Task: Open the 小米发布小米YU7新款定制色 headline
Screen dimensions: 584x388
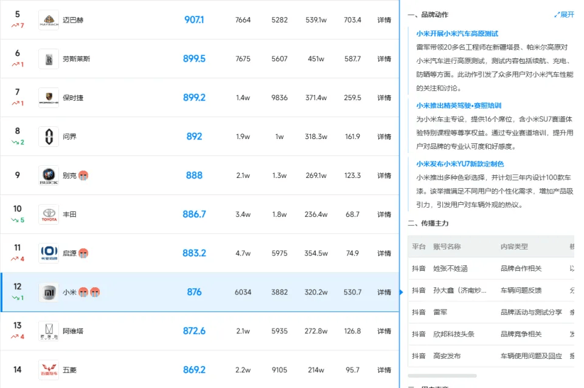Action: coord(460,164)
